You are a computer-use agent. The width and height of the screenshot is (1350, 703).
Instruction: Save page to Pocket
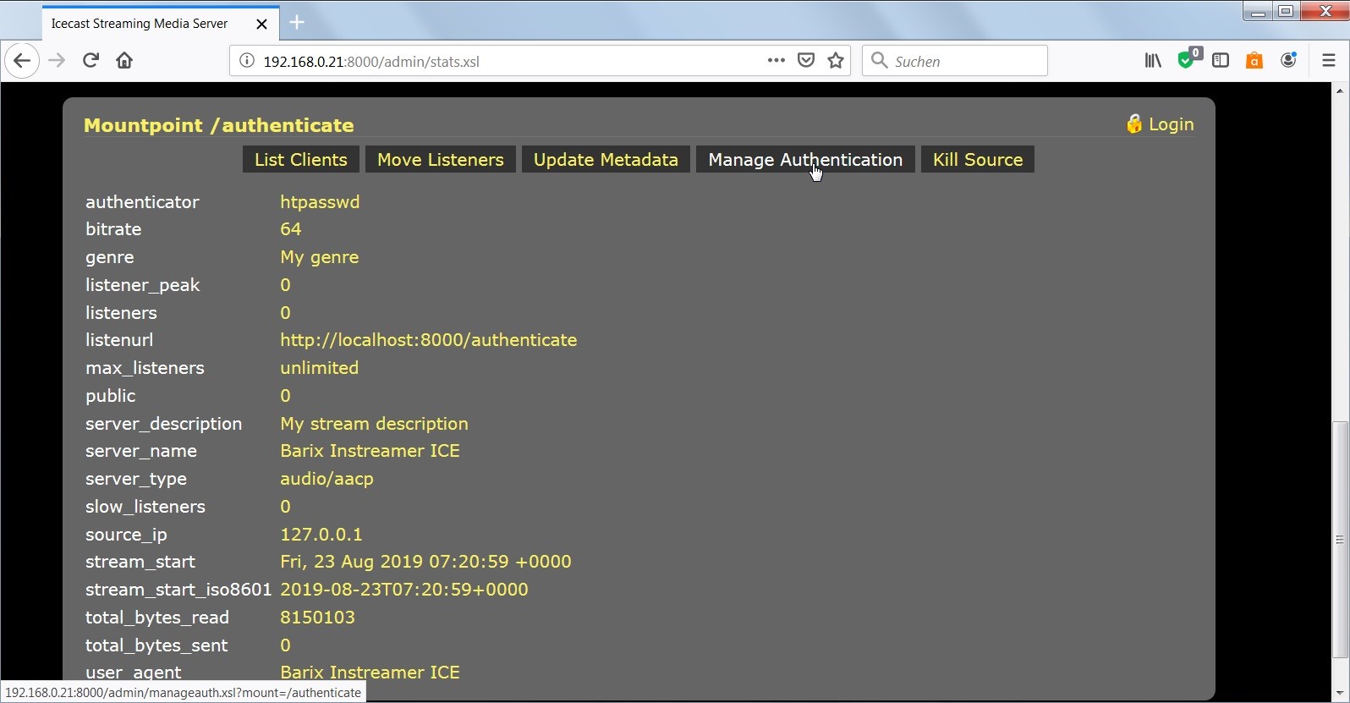[806, 61]
